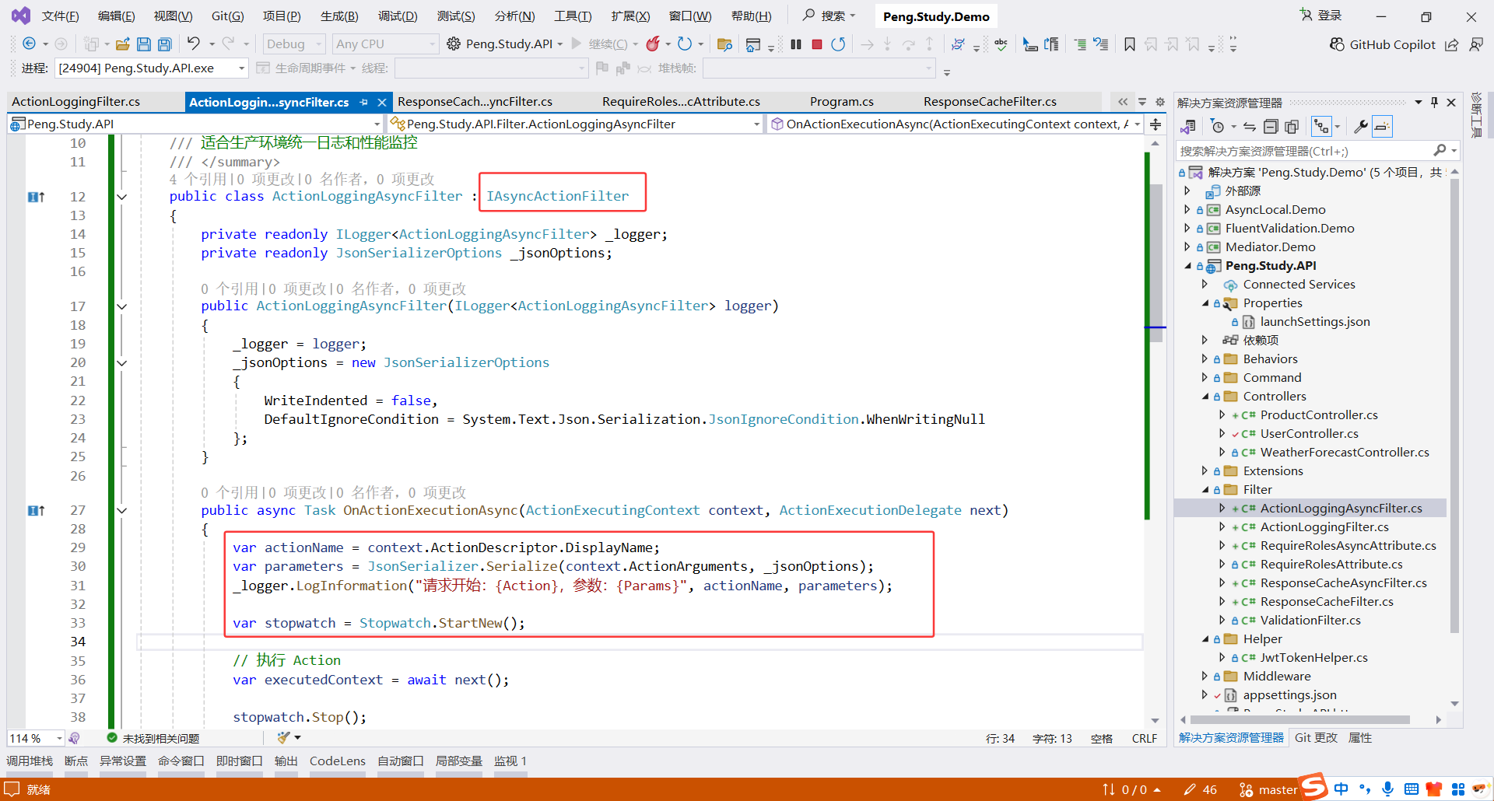Click the 搜索 search button in title bar
Viewport: 1494px width, 801px height.
[x=829, y=16]
